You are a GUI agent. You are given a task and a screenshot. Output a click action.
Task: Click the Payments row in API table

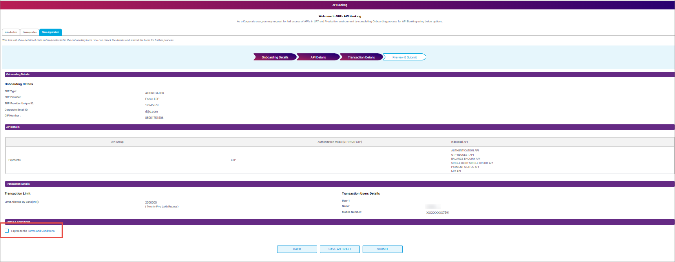tap(15, 160)
